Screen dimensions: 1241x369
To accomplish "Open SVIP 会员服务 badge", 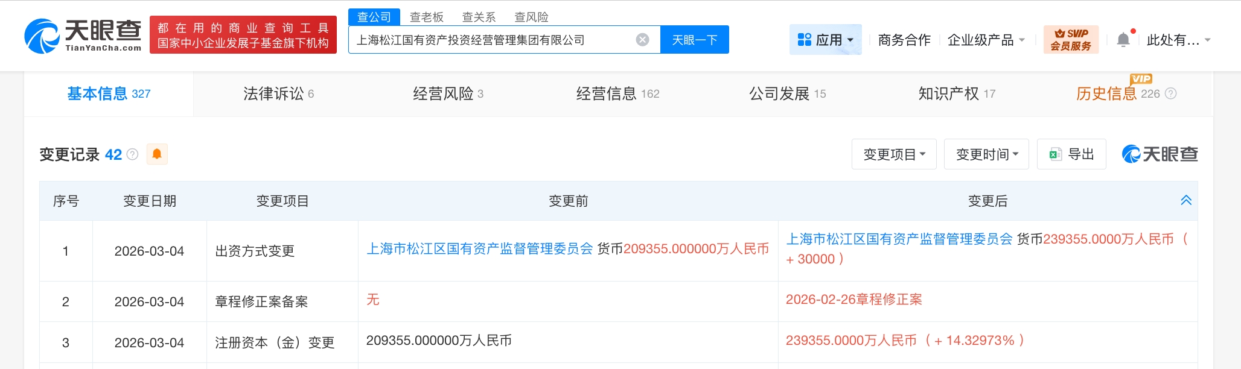I will point(1071,40).
